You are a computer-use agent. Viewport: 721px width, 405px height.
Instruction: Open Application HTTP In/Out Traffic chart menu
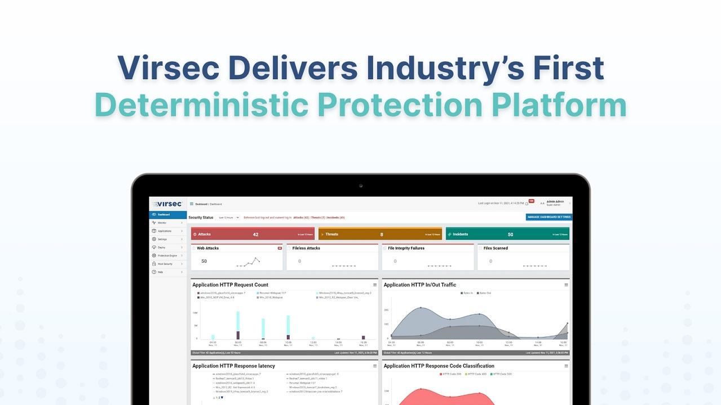pos(567,285)
